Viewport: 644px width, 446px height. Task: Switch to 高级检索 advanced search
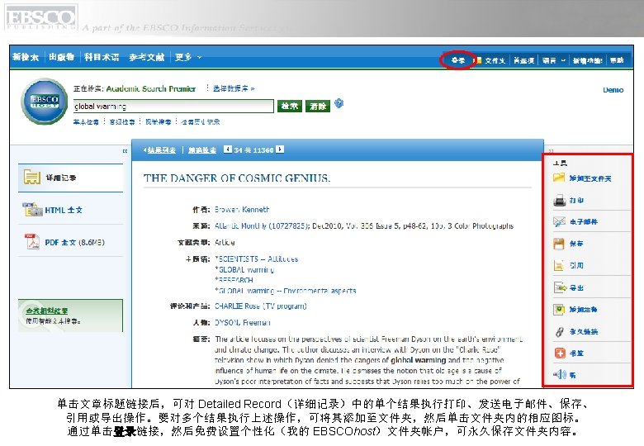point(122,122)
